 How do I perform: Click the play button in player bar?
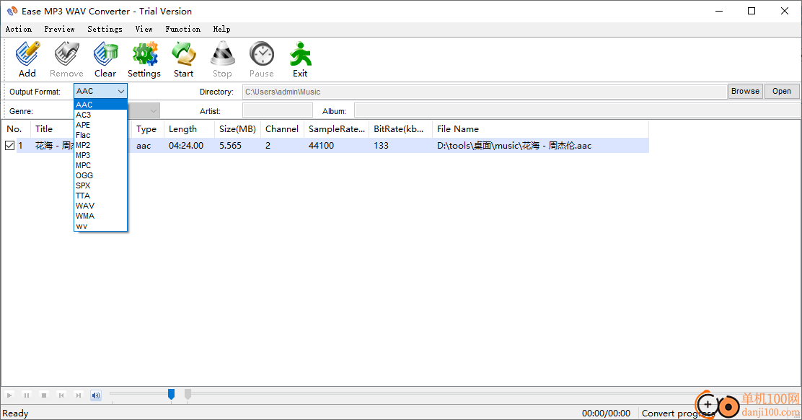click(x=9, y=395)
